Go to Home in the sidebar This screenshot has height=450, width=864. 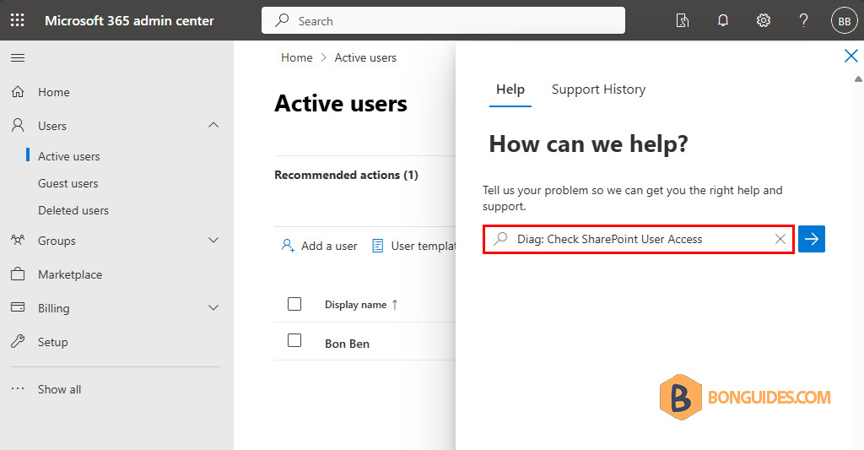click(x=53, y=92)
